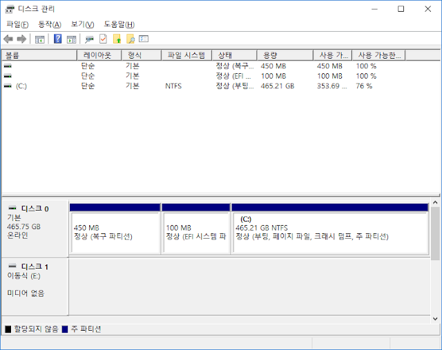Viewport: 442px width, 350px height.
Task: Click the 465.75 GB size under 디스크 0
Action: (23, 226)
